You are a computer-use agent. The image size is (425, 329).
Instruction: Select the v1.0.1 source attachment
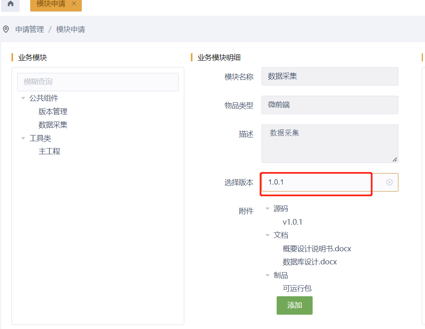pyautogui.click(x=293, y=222)
